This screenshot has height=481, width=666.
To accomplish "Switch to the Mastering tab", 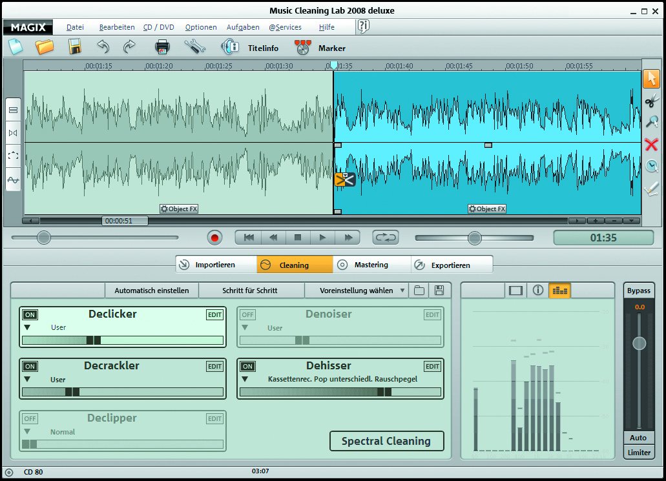I will pyautogui.click(x=371, y=265).
